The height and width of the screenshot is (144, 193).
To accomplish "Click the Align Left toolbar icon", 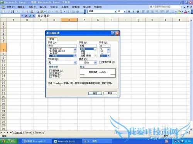I will 143,12.
